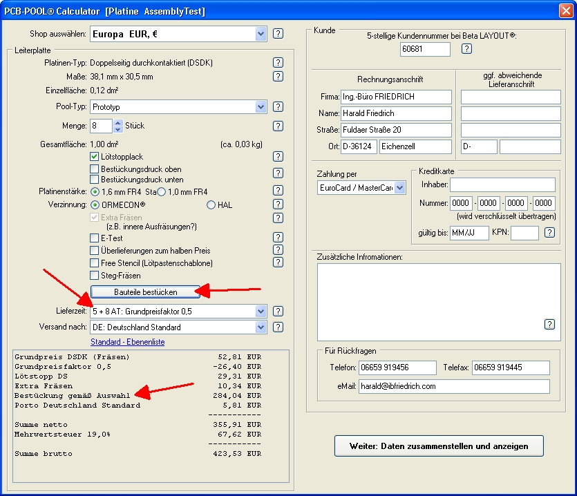
Task: Click the Bauteile bestücken button
Action: 145,292
